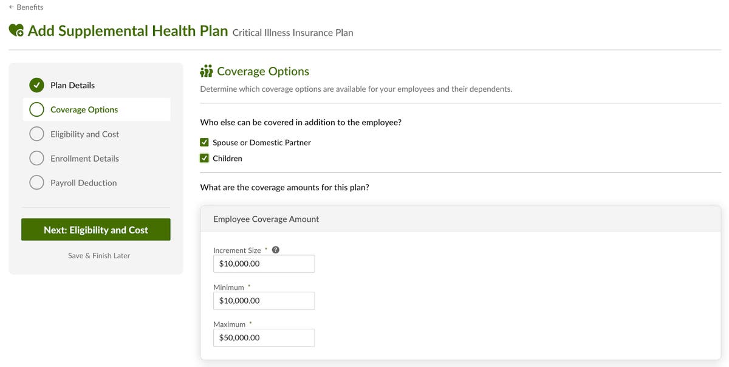Click the green checkmark on Plan Details
729x367 pixels.
tap(36, 85)
